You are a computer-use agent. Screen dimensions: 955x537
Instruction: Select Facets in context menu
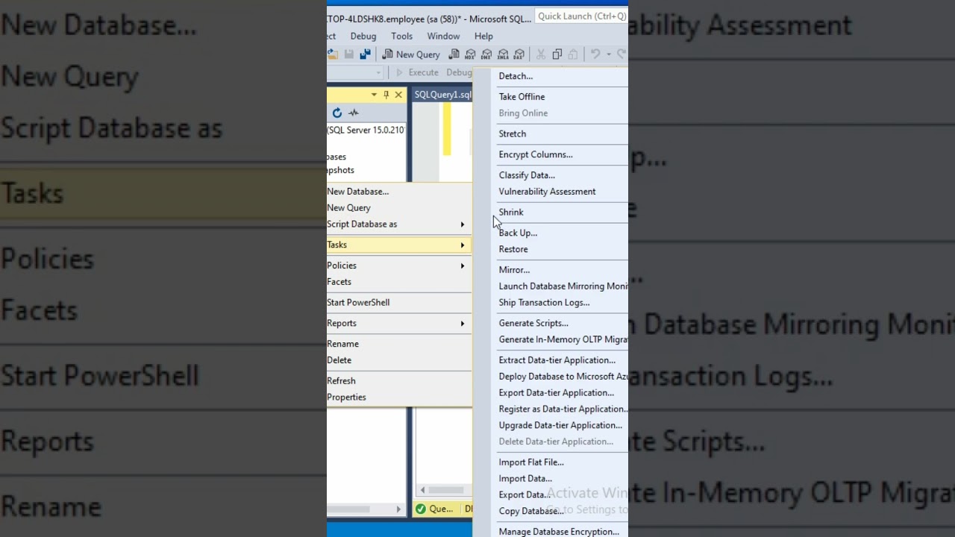click(399, 282)
